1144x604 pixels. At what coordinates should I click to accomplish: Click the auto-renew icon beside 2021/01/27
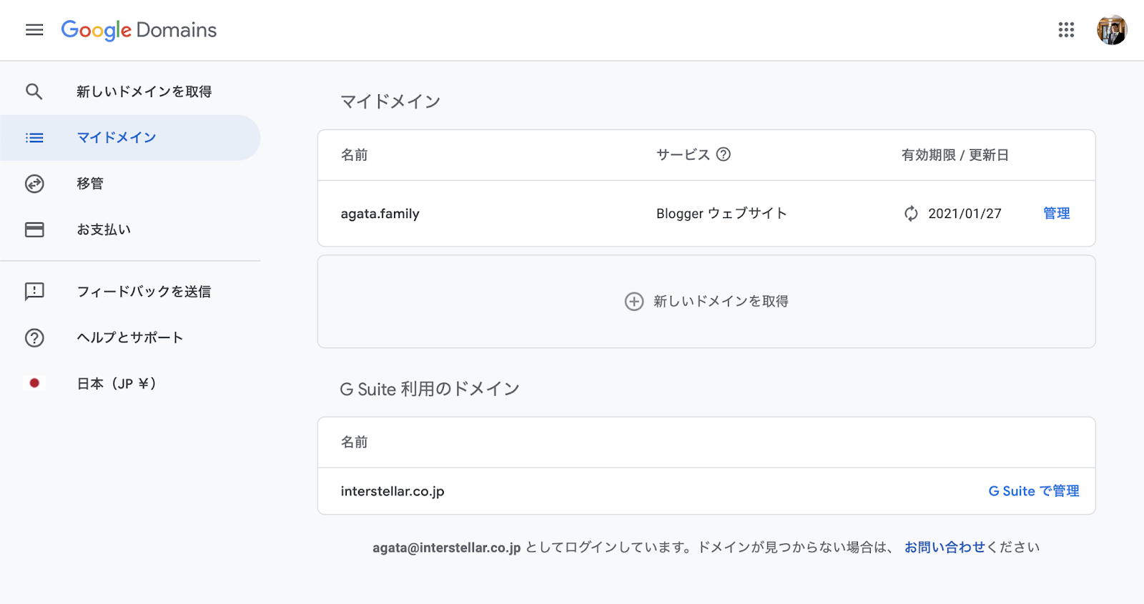911,214
